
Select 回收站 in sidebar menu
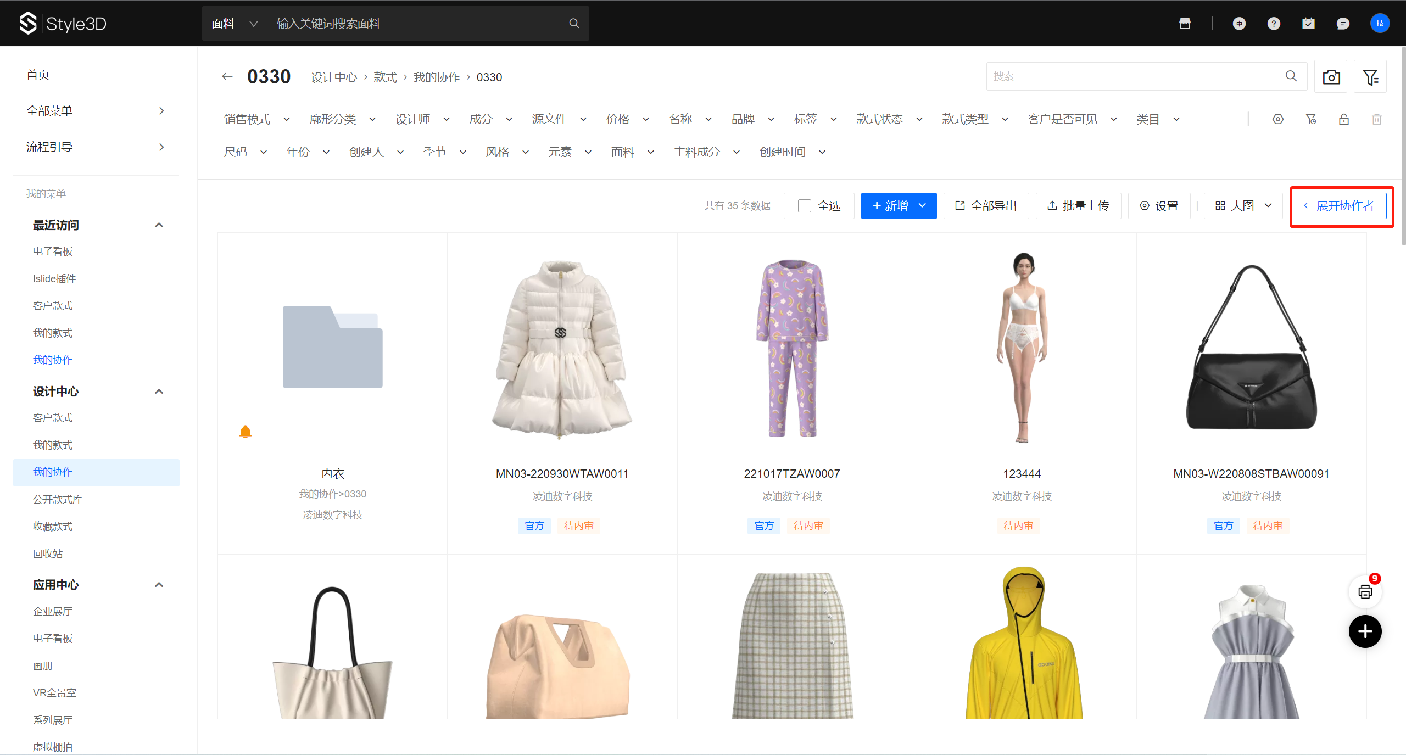pos(48,553)
